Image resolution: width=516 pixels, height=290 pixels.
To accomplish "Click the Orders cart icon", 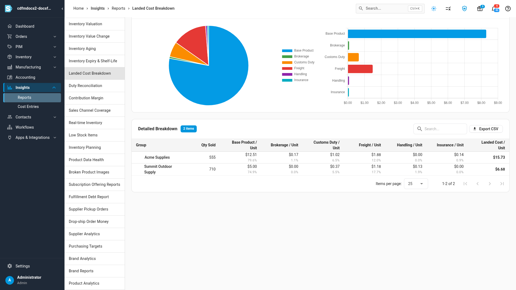I will pyautogui.click(x=10, y=37).
